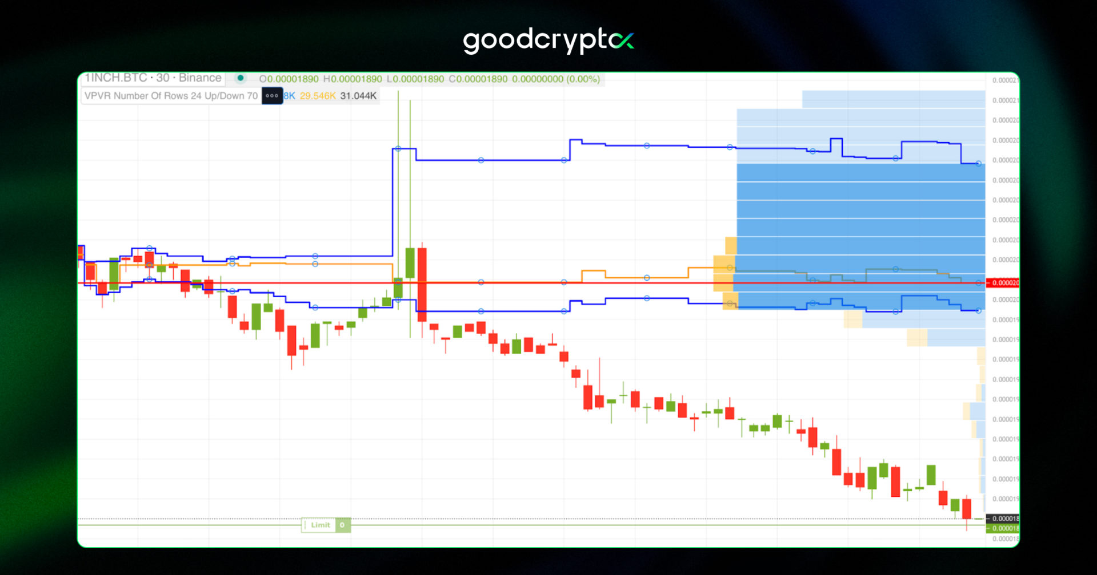Click the green market status dot

[241, 78]
